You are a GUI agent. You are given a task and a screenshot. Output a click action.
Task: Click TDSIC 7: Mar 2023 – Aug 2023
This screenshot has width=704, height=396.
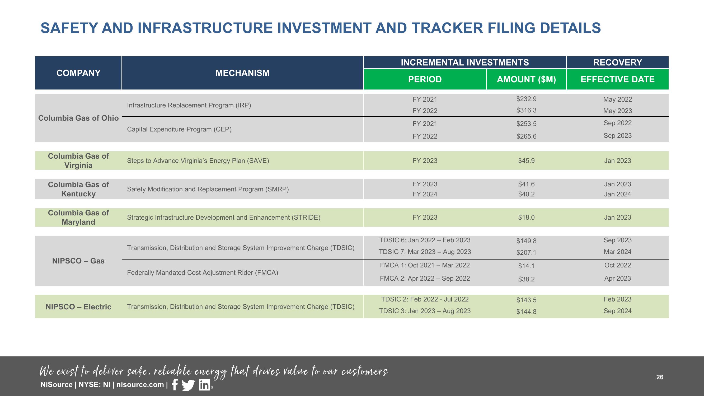click(425, 252)
